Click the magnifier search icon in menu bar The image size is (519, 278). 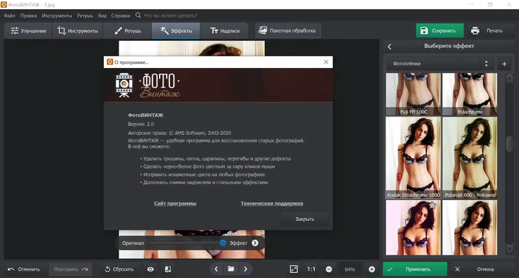click(x=138, y=15)
